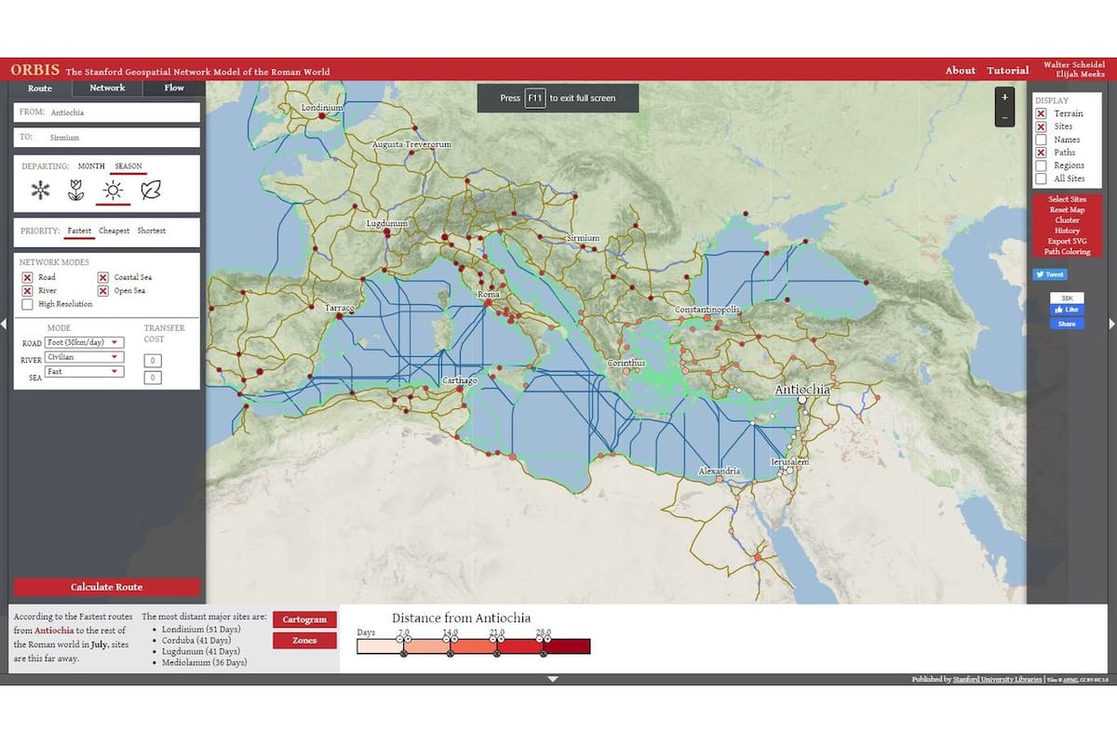Click the TO field containing Sirmium
This screenshot has height=744, width=1117.
coord(107,138)
